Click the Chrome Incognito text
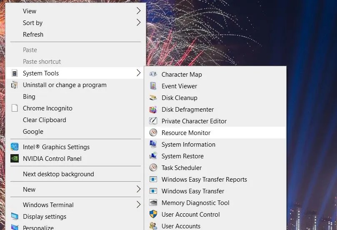This screenshot has width=337, height=230. tap(48, 108)
